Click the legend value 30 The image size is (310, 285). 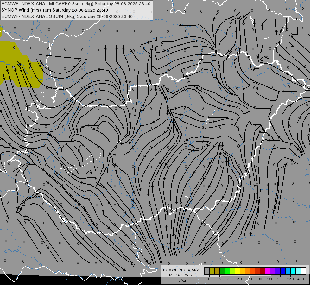click(x=230, y=279)
